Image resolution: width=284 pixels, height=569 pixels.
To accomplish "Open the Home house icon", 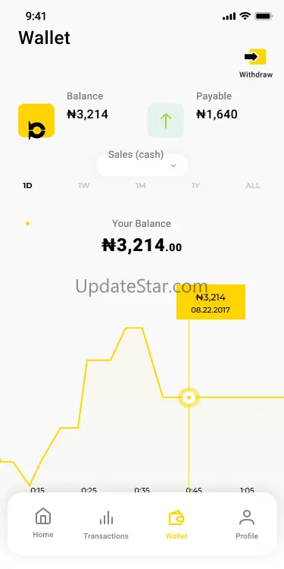I will click(x=43, y=516).
